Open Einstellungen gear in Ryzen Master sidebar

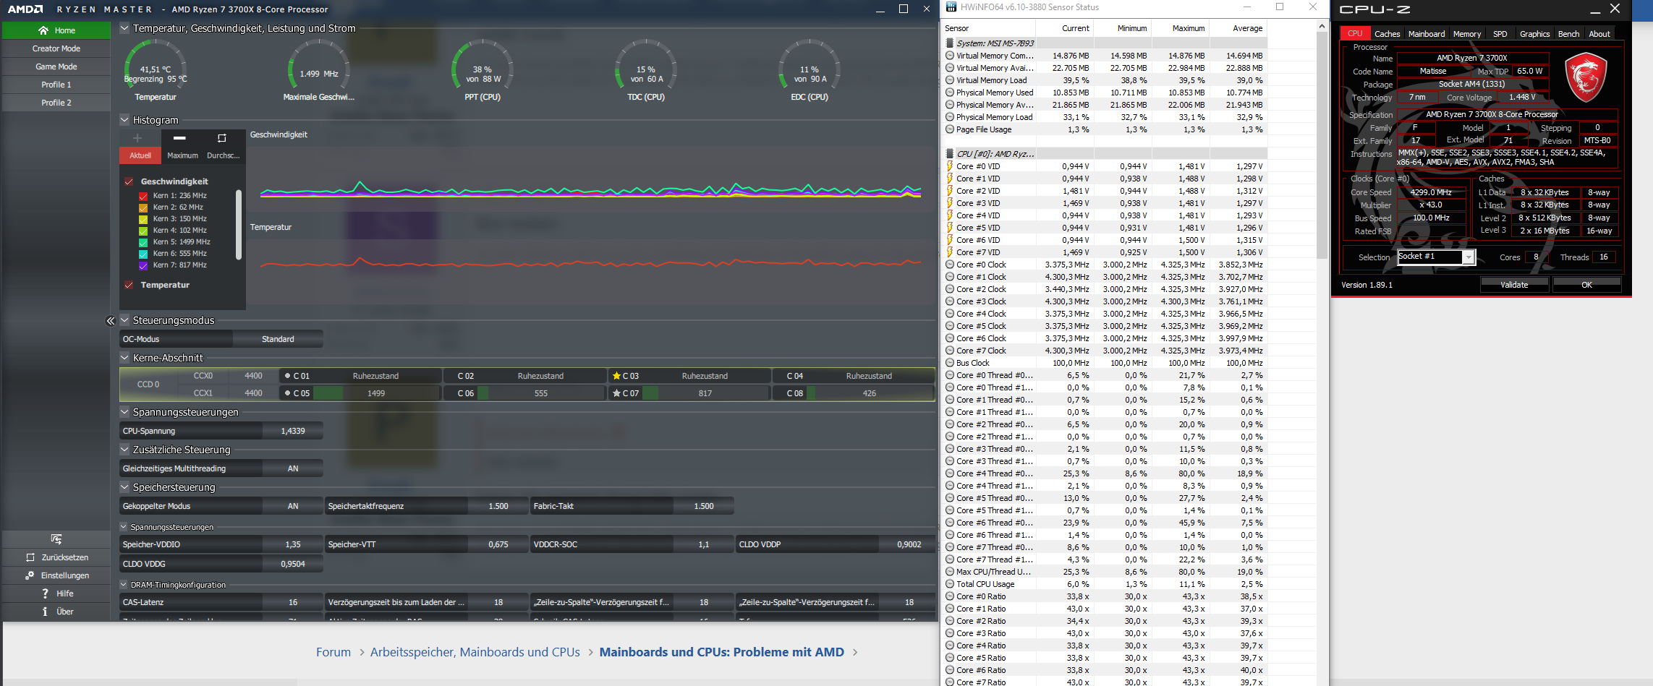coord(30,575)
